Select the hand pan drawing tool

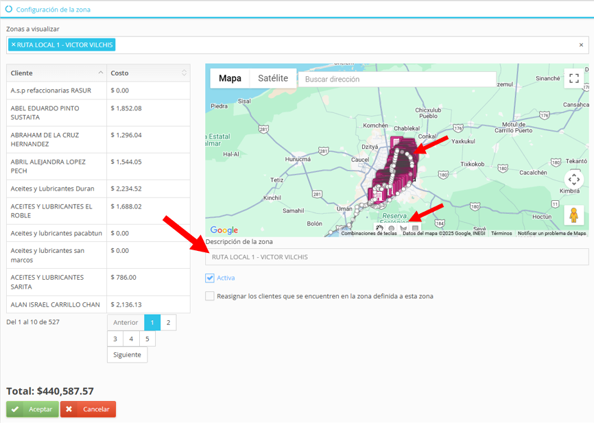380,229
